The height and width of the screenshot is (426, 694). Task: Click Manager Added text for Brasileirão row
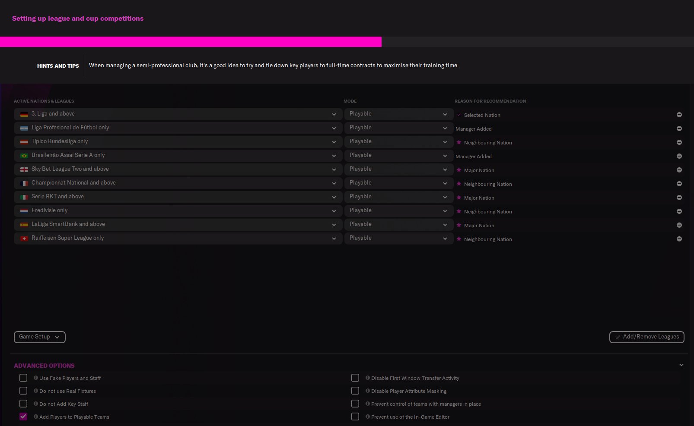pyautogui.click(x=474, y=157)
